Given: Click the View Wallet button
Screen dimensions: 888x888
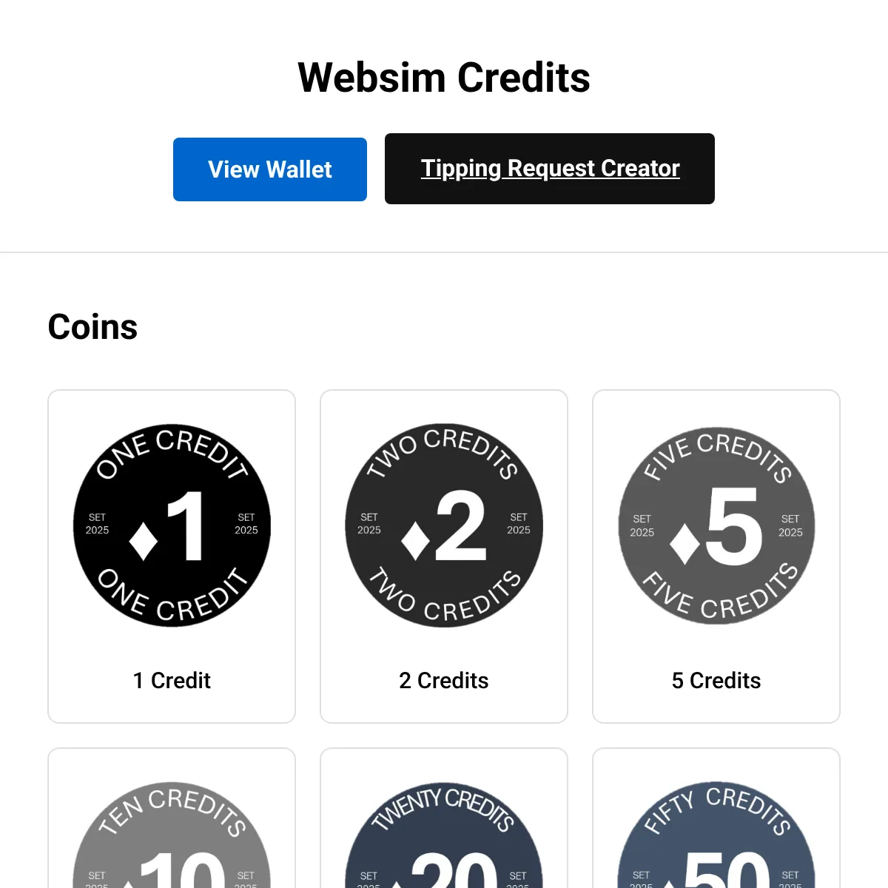Looking at the screenshot, I should tap(269, 169).
